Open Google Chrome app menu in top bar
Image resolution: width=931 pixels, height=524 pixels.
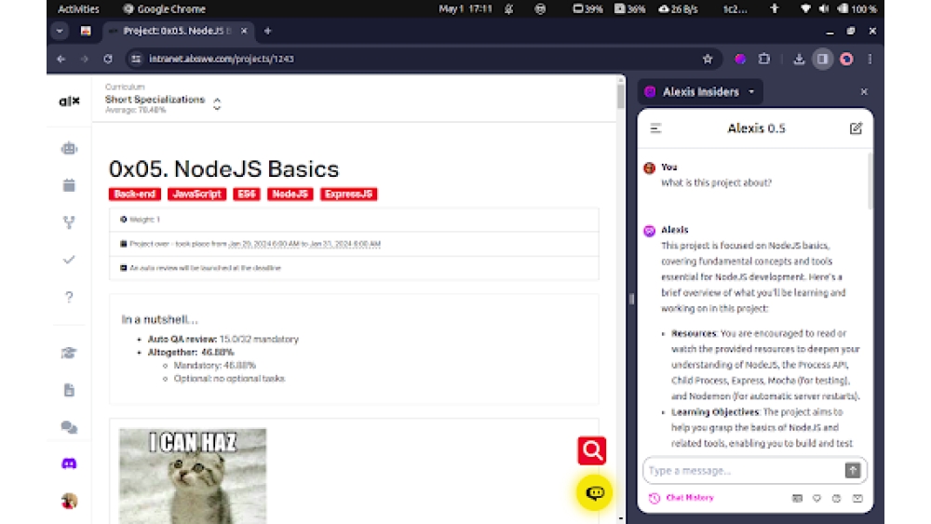pos(164,9)
